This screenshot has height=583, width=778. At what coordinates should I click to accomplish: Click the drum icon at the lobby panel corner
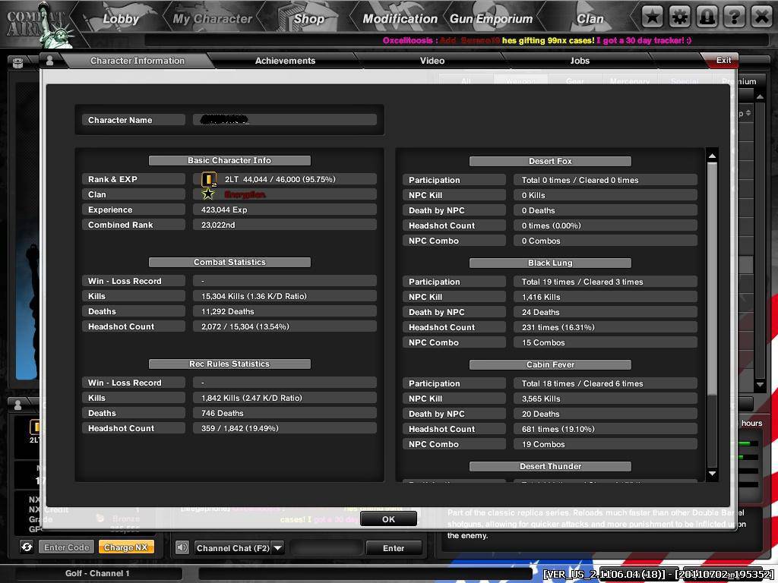click(18, 63)
